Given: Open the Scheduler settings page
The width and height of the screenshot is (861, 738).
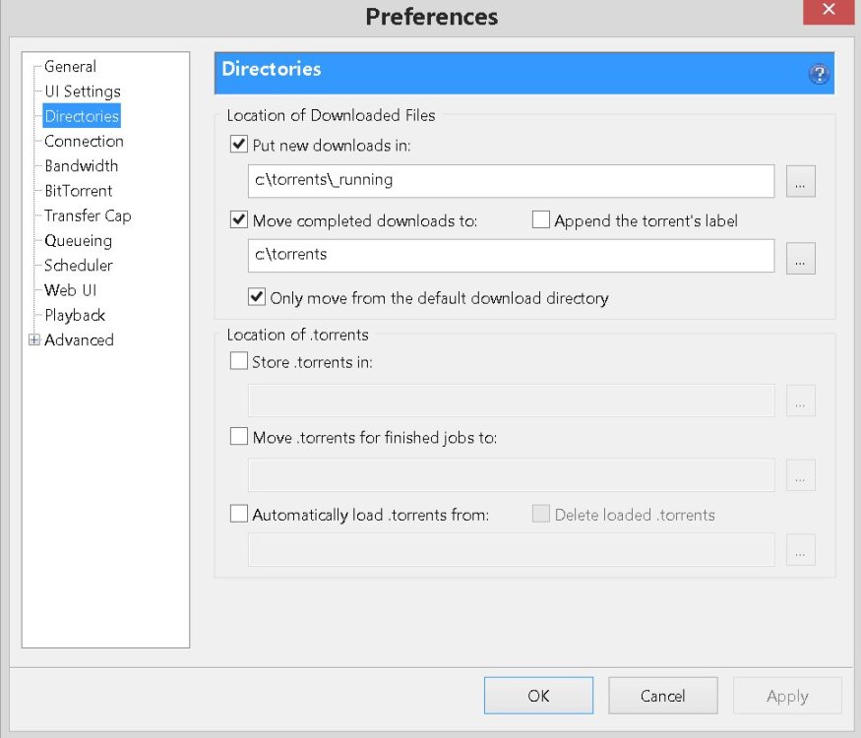Looking at the screenshot, I should coord(79,266).
